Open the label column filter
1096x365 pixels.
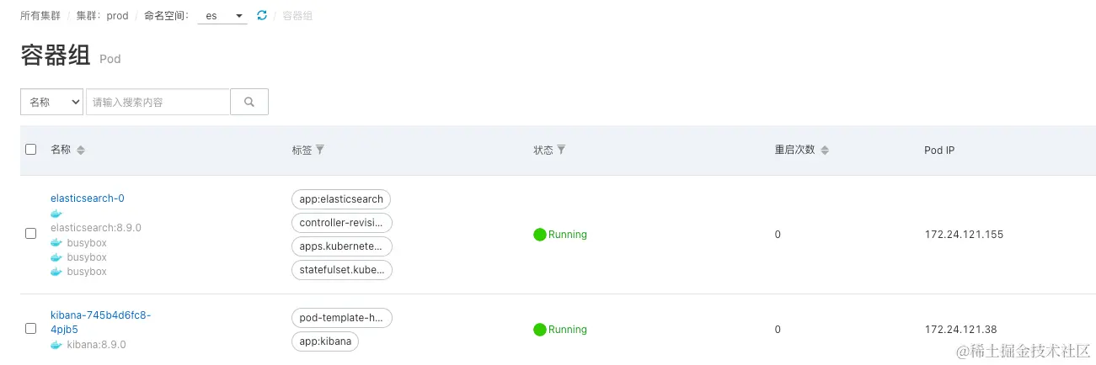[320, 151]
